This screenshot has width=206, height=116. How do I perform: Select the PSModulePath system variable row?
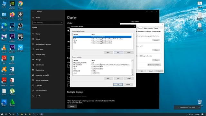(102, 65)
